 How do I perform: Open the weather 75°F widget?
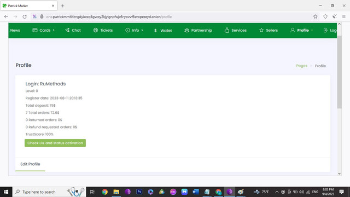(261, 192)
